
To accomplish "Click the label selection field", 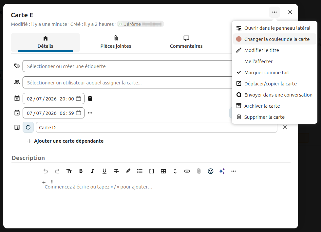I will [x=127, y=66].
